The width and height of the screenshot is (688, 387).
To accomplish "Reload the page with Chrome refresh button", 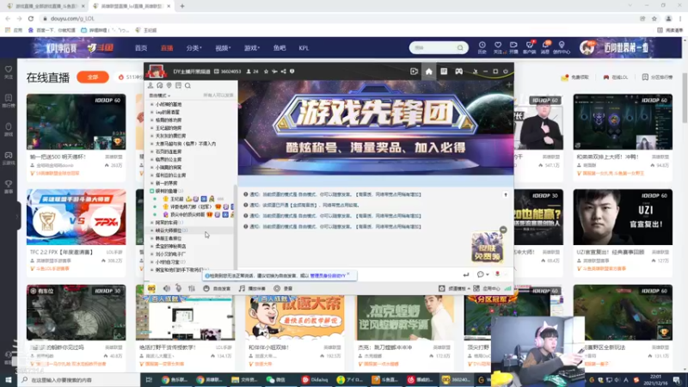I will click(x=31, y=18).
